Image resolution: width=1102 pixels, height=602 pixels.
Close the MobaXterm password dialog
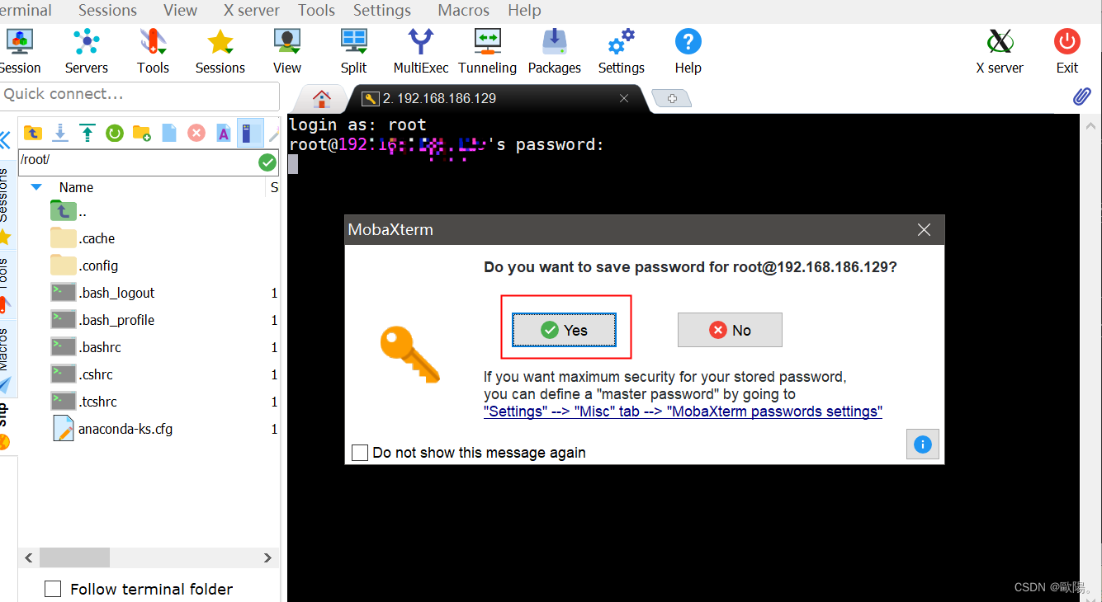pyautogui.click(x=925, y=230)
